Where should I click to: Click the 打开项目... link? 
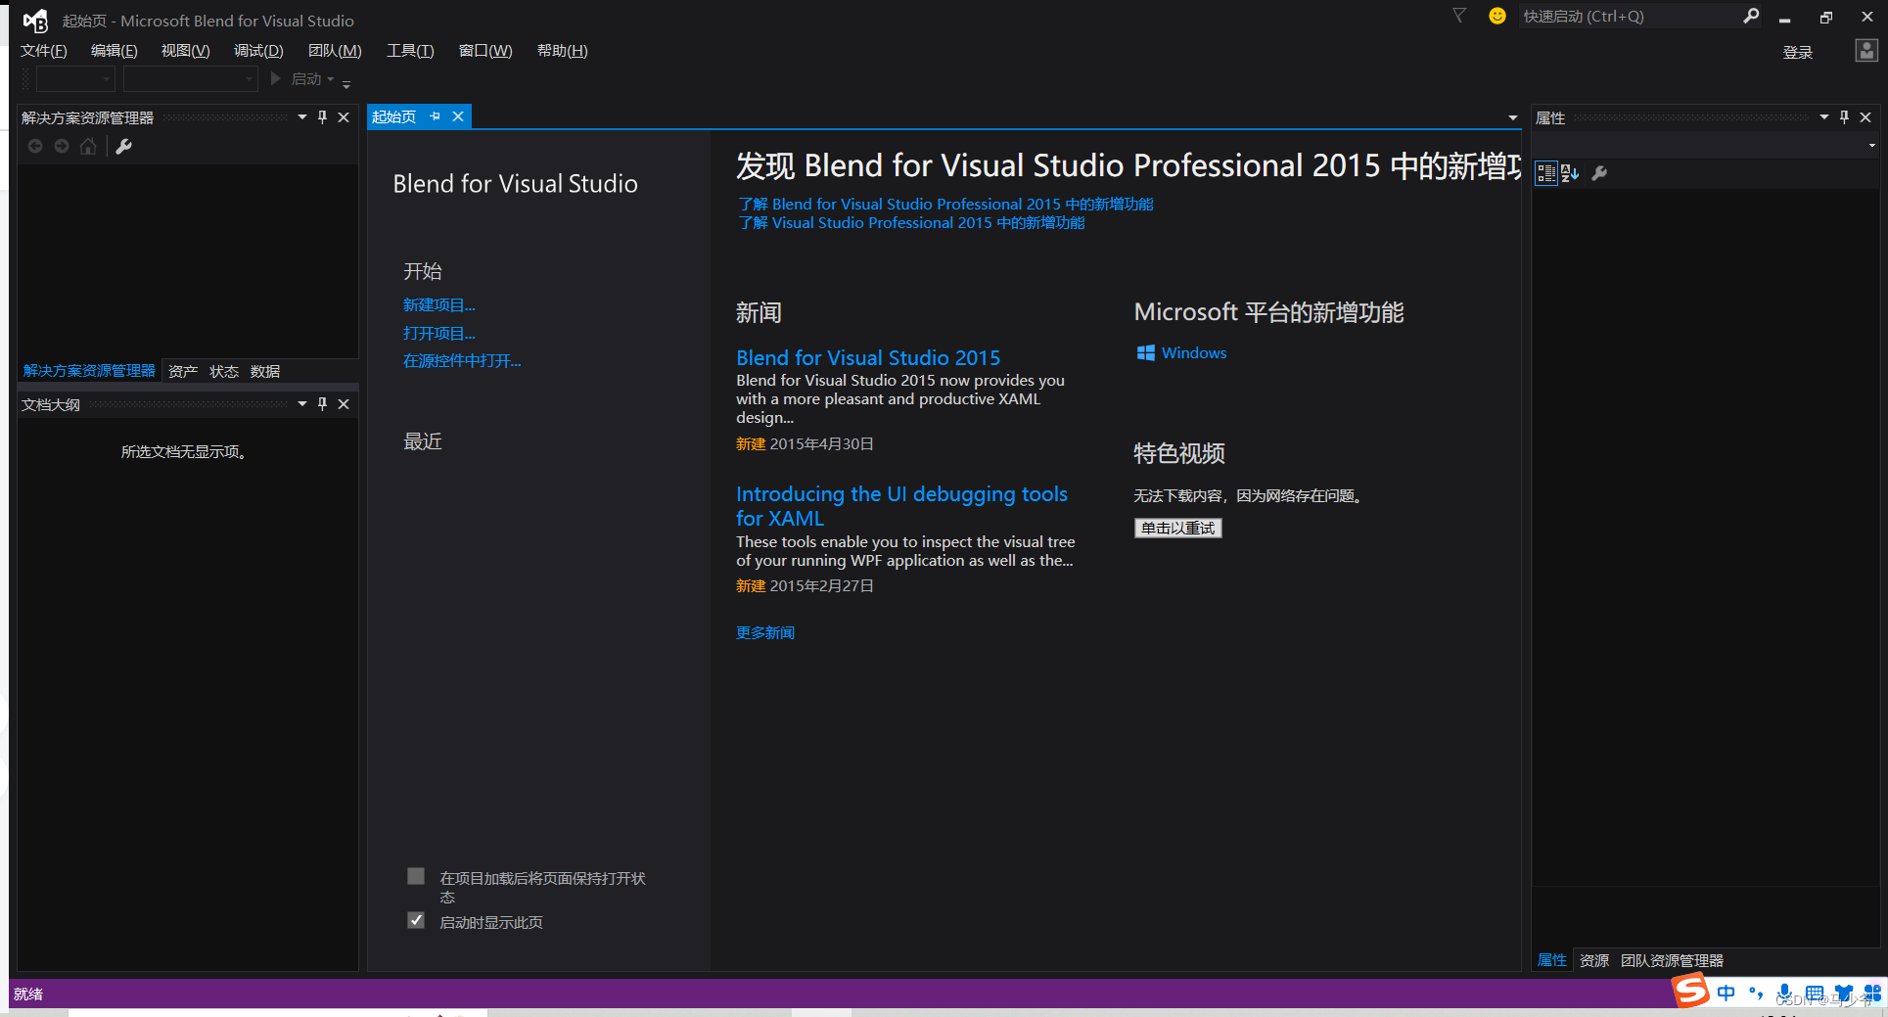[438, 334]
